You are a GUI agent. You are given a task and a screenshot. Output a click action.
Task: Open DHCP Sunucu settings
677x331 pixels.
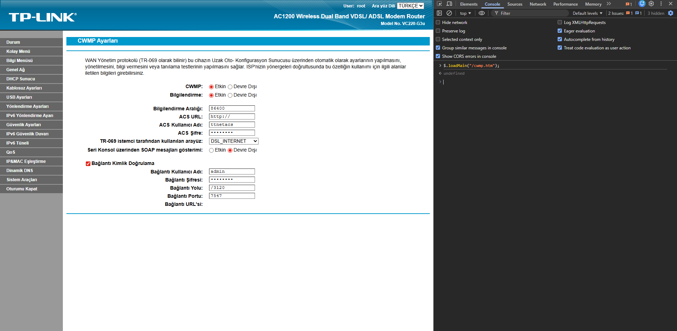coord(31,79)
